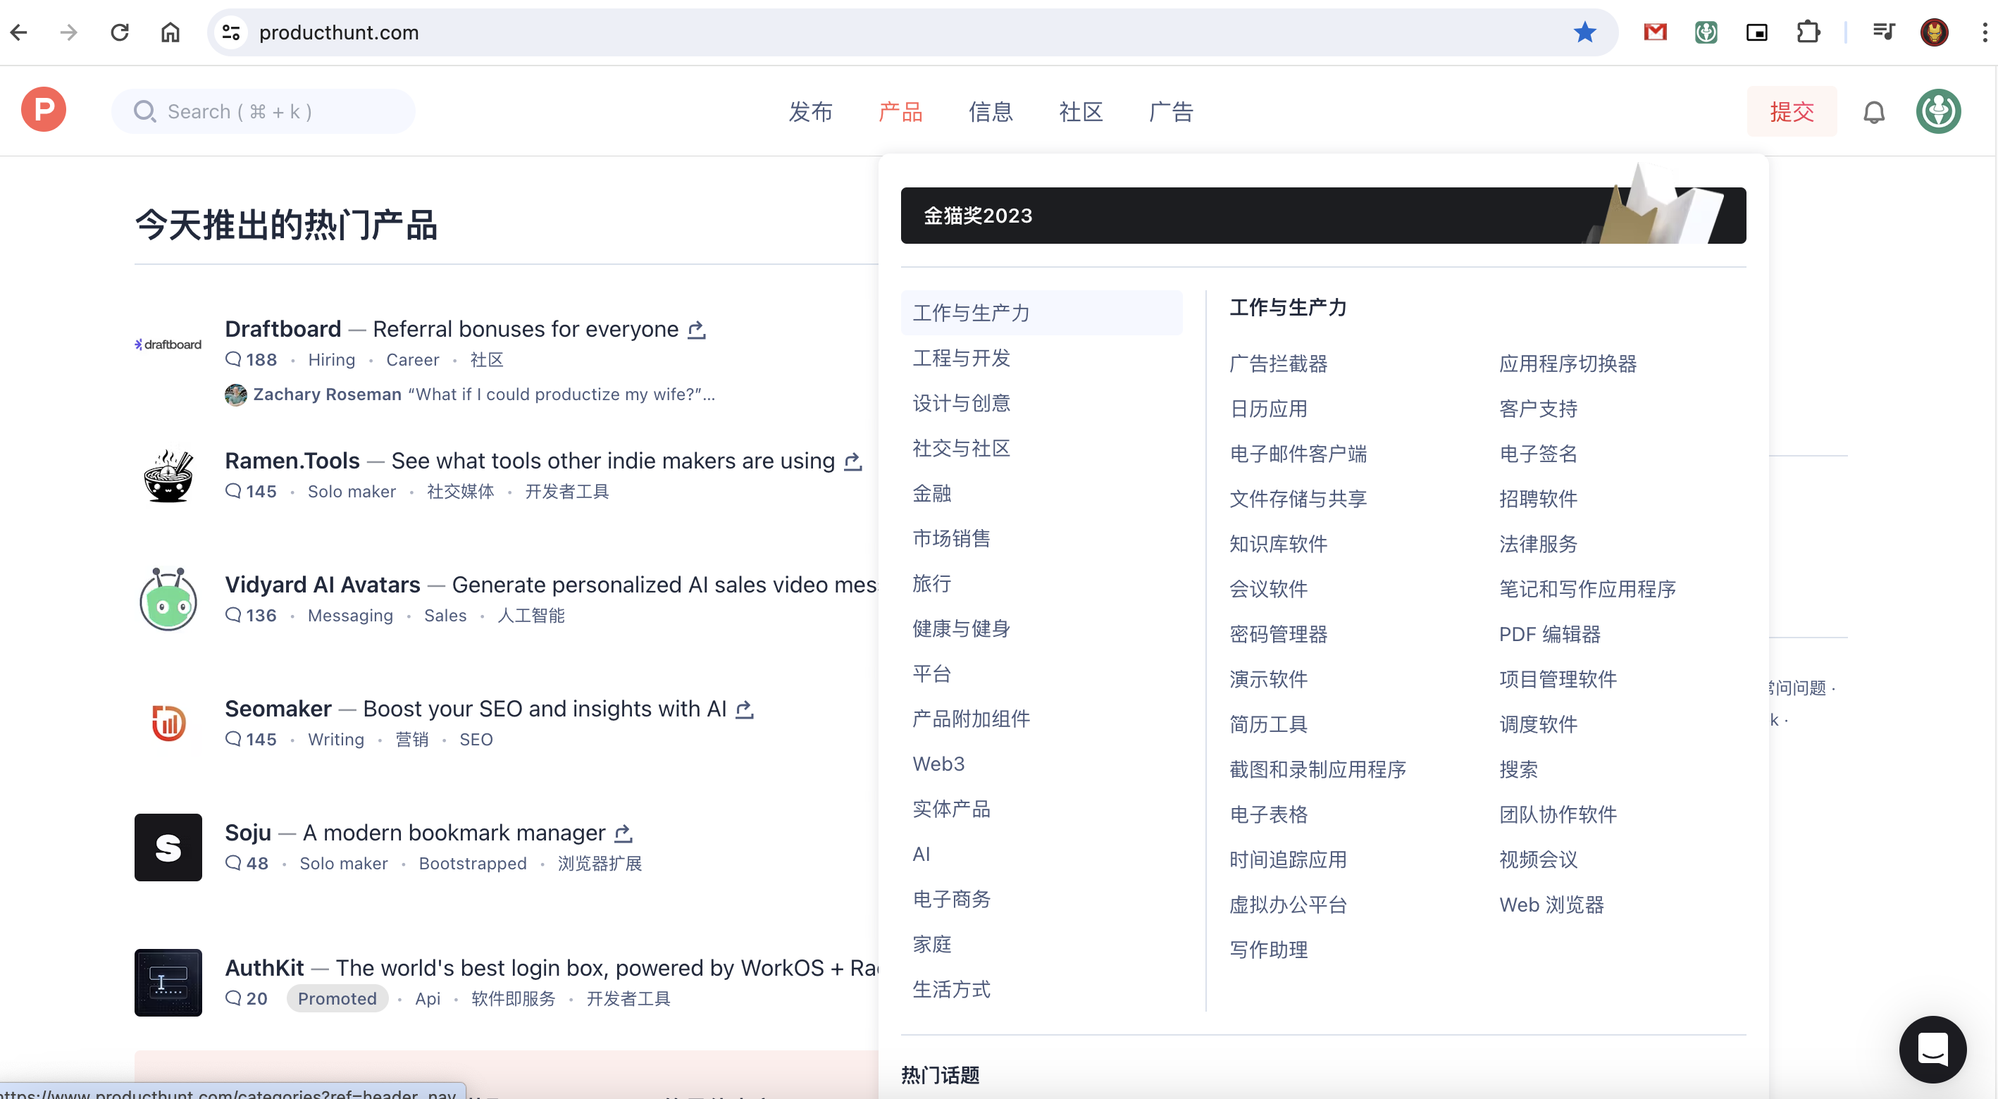
Task: Open Soju external link icon
Action: click(623, 833)
